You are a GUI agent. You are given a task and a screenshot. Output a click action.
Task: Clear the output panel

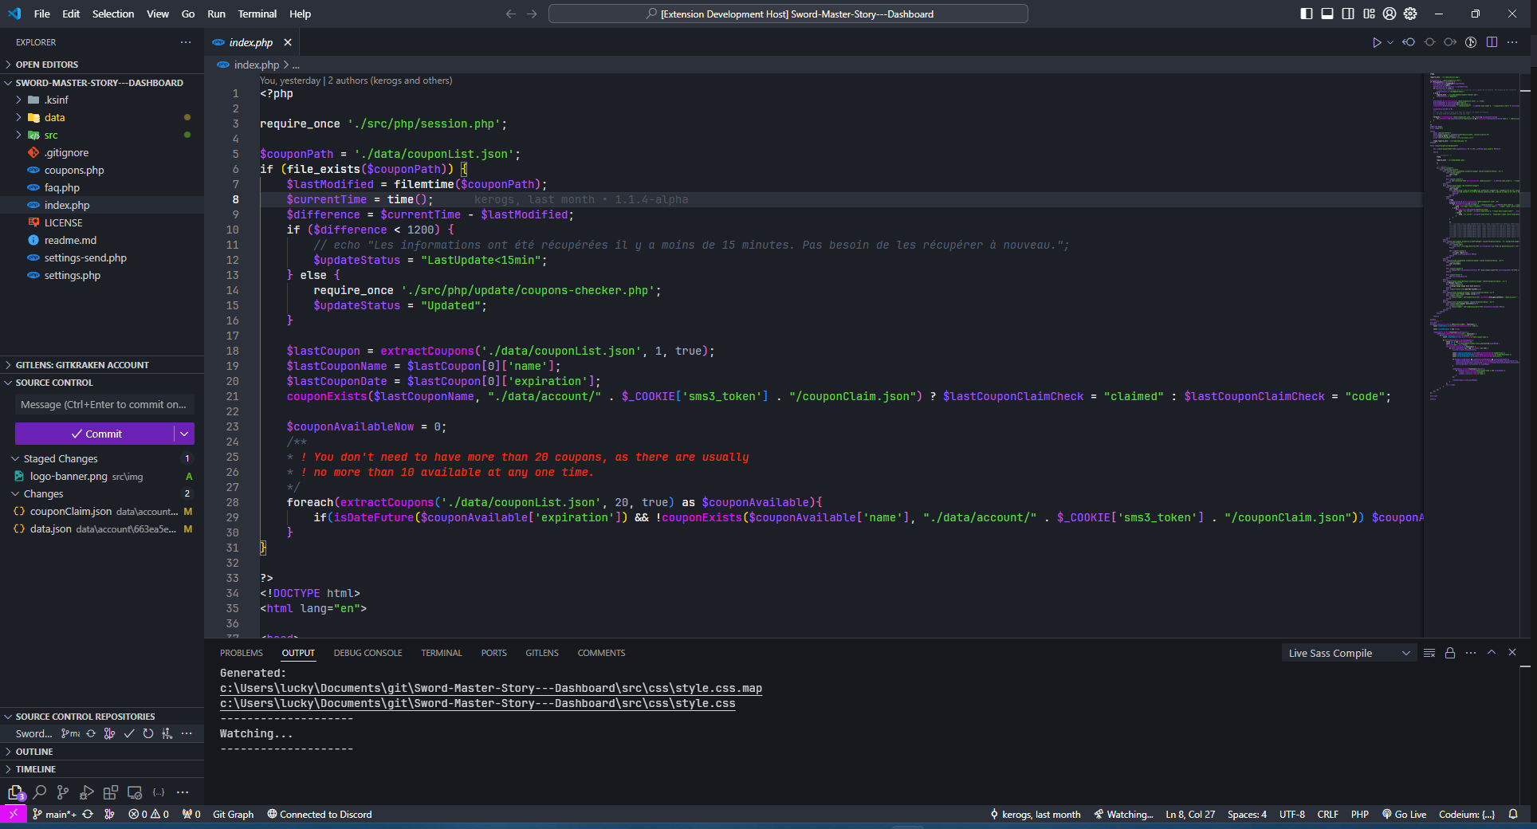pyautogui.click(x=1429, y=653)
